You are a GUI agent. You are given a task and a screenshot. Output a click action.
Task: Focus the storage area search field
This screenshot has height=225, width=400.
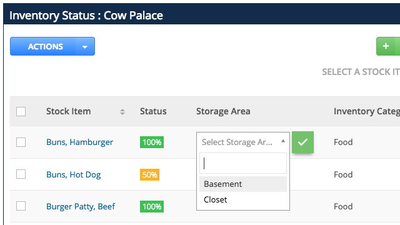tap(243, 163)
